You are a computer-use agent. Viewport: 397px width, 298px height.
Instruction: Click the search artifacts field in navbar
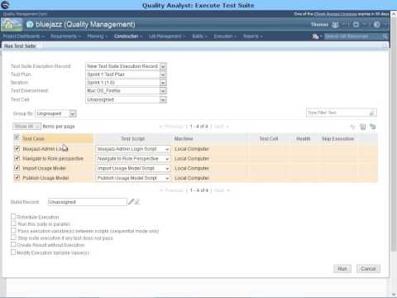pos(353,36)
